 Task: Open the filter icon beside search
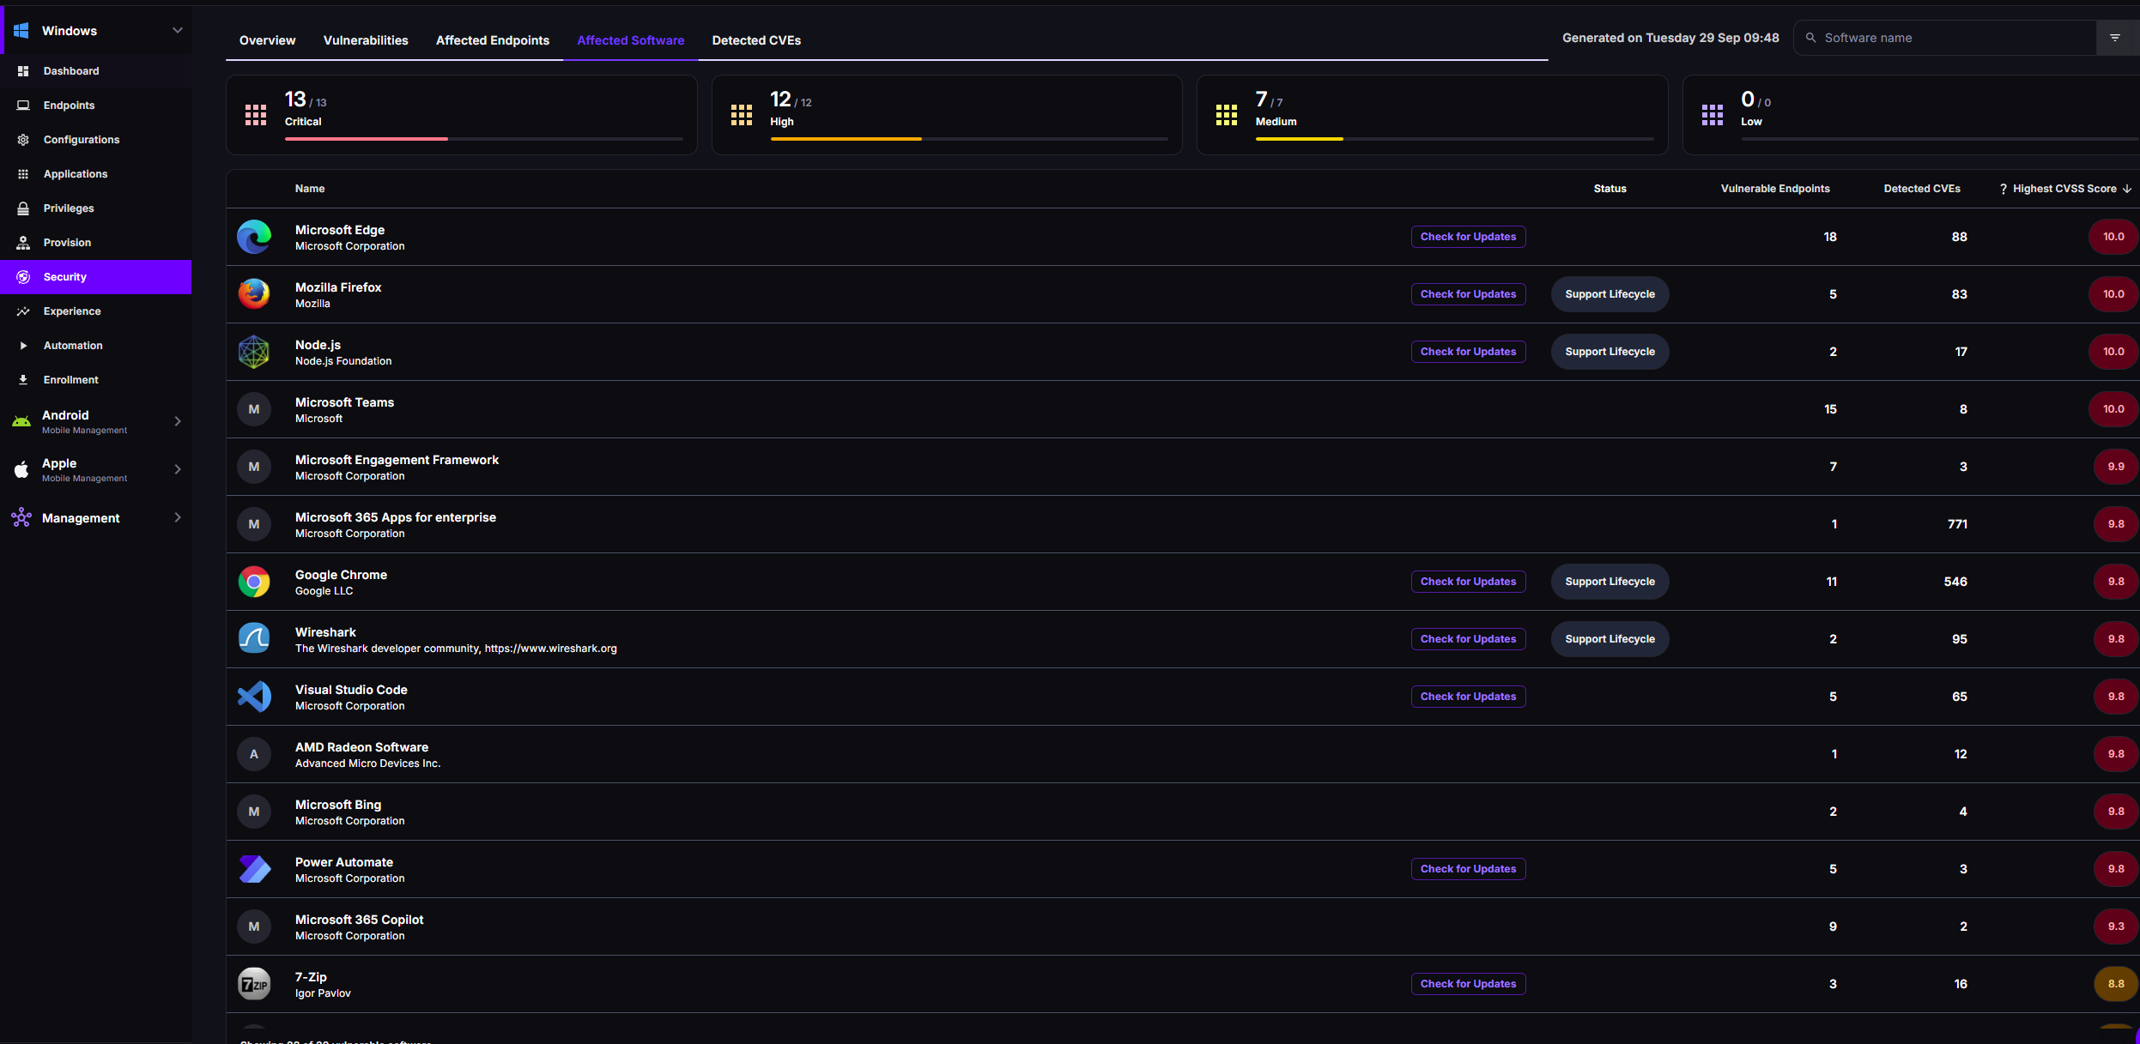[x=2115, y=38]
